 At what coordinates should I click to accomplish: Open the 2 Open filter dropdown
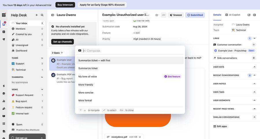click(x=57, y=53)
